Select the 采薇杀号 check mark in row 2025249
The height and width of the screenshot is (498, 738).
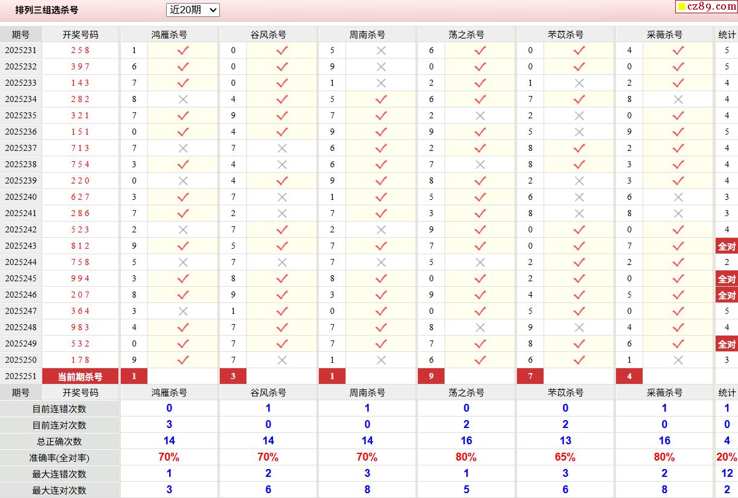click(x=678, y=344)
